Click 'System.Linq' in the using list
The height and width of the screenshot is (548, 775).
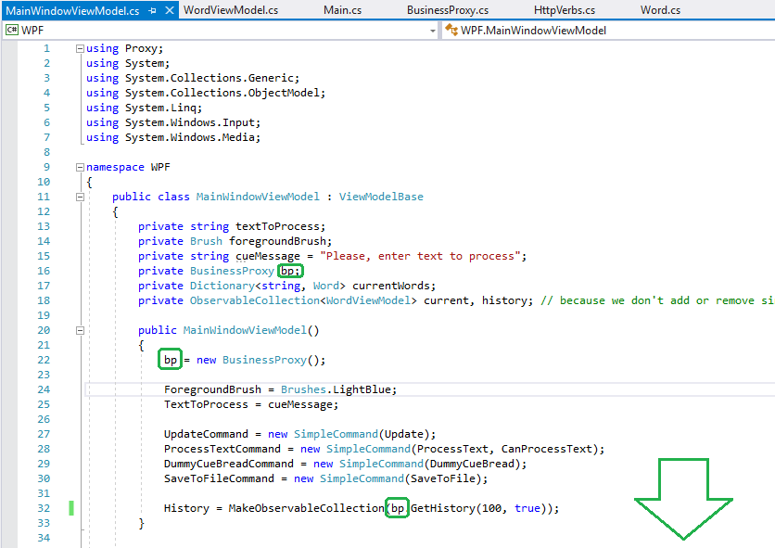tap(160, 108)
